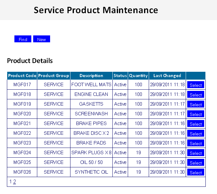
Task: Select the BRAKE DISC X 2 product
Action: pyautogui.click(x=195, y=133)
